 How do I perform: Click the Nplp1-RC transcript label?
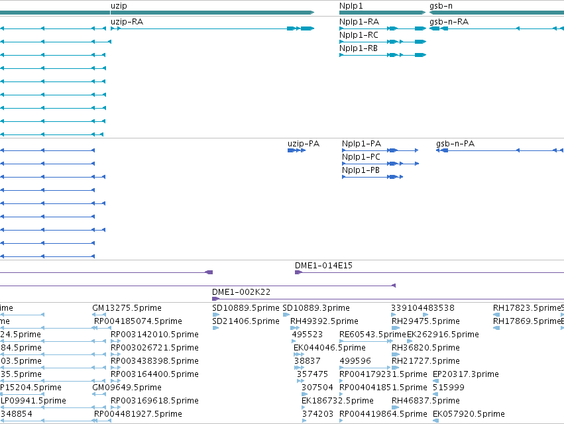click(359, 35)
